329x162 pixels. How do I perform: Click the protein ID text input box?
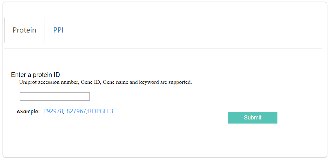55,97
